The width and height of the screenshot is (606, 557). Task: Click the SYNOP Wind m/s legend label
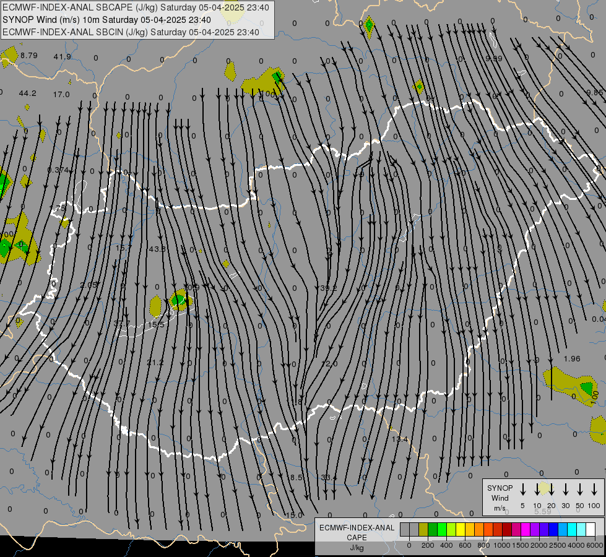(x=500, y=498)
